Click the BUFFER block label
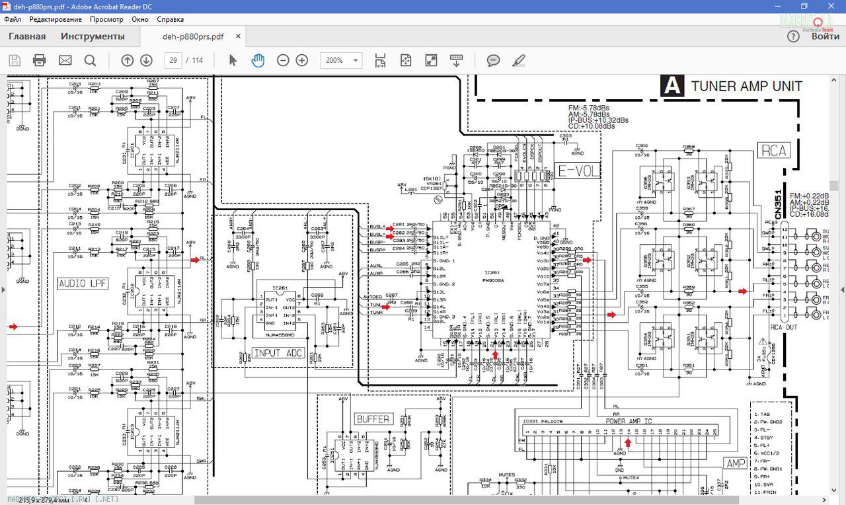Viewport: 846px width, 505px height. (374, 419)
